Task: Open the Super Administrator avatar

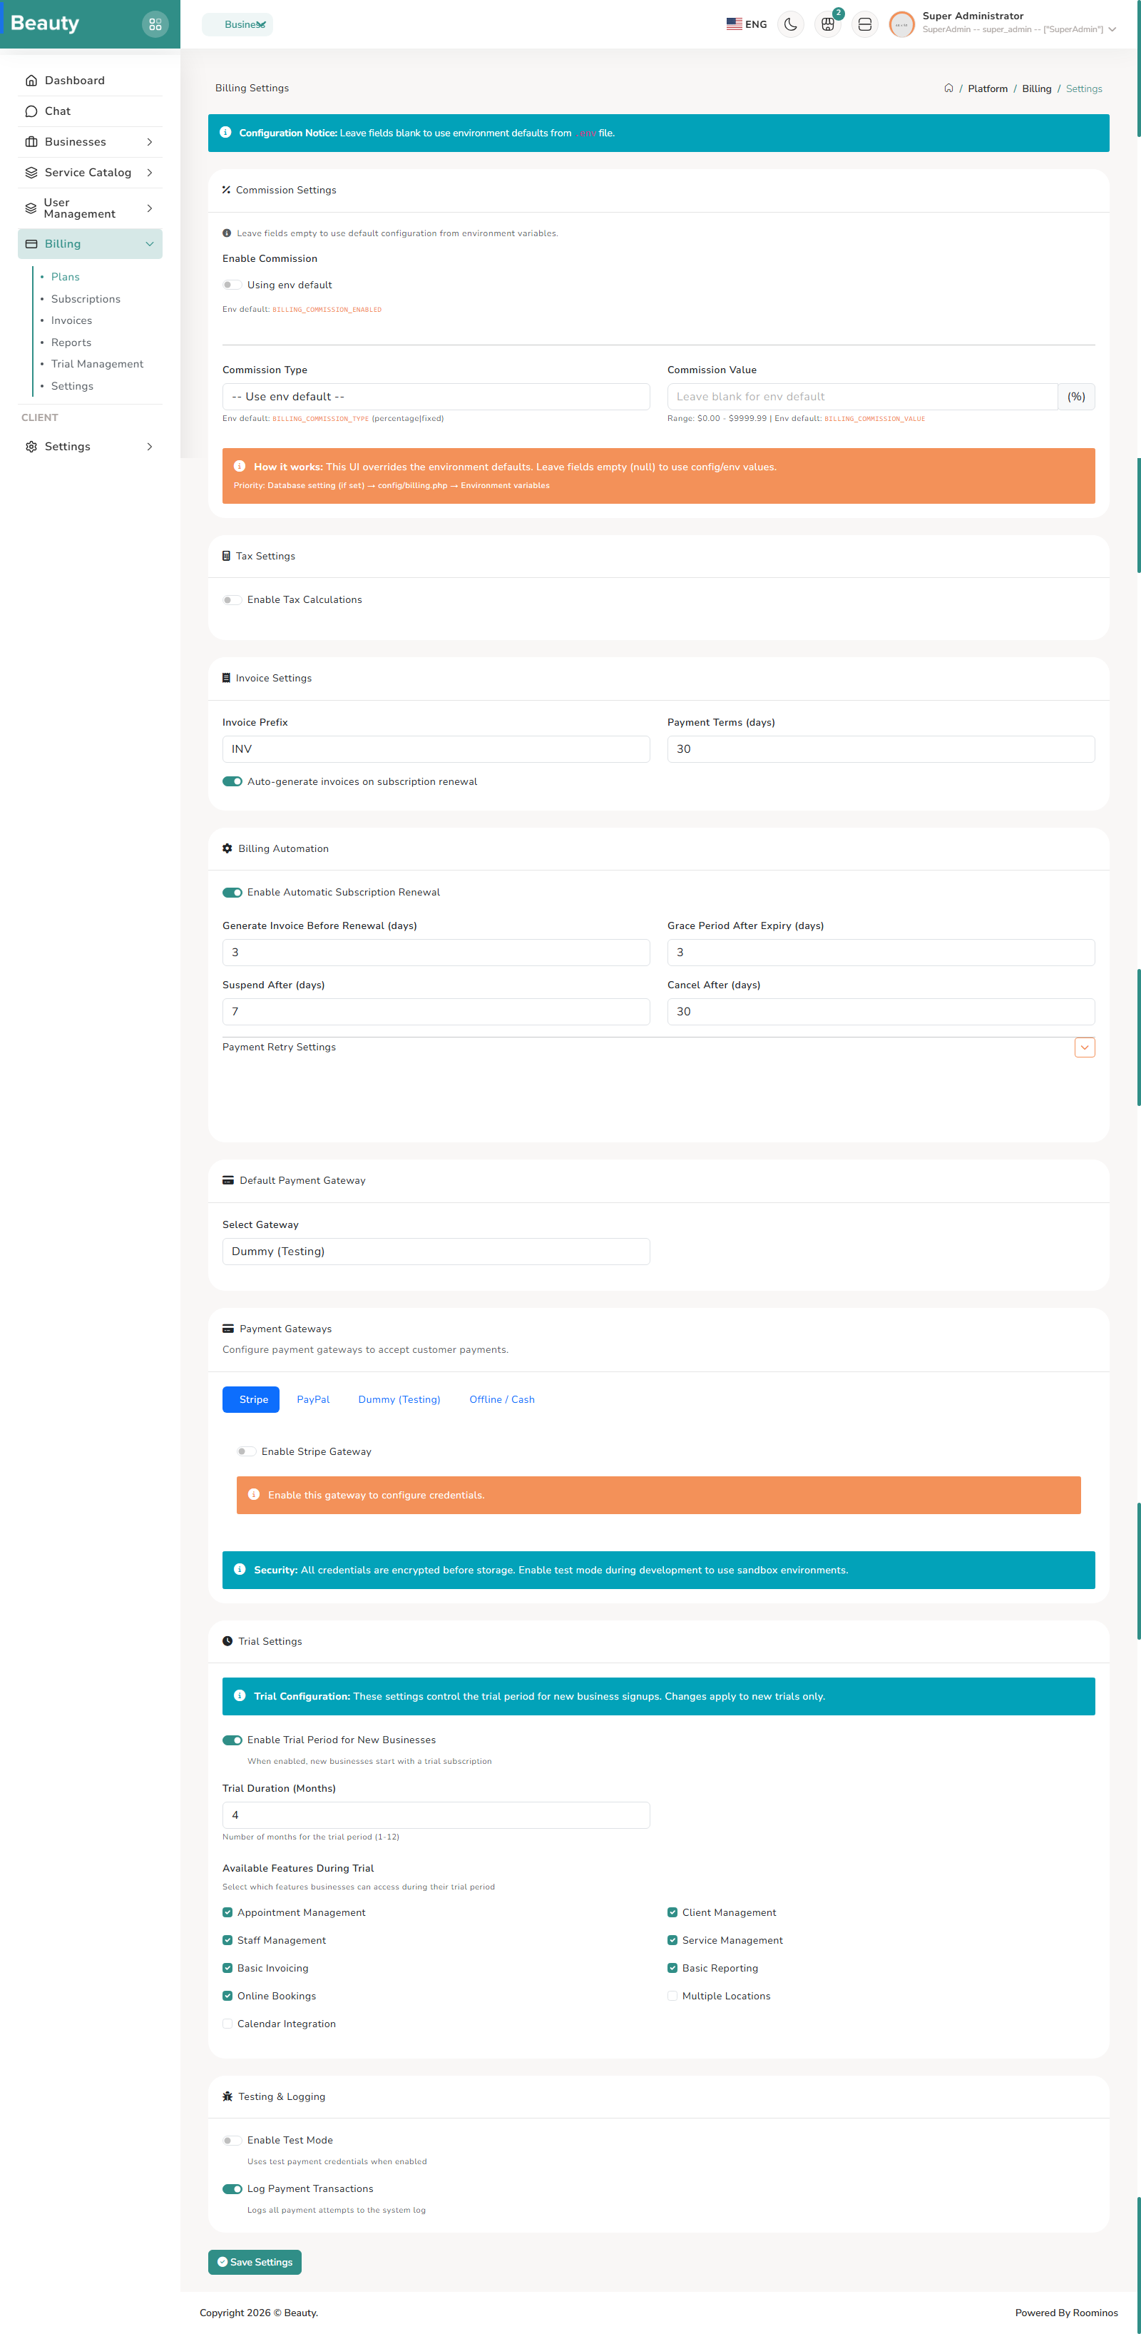Action: pos(901,24)
